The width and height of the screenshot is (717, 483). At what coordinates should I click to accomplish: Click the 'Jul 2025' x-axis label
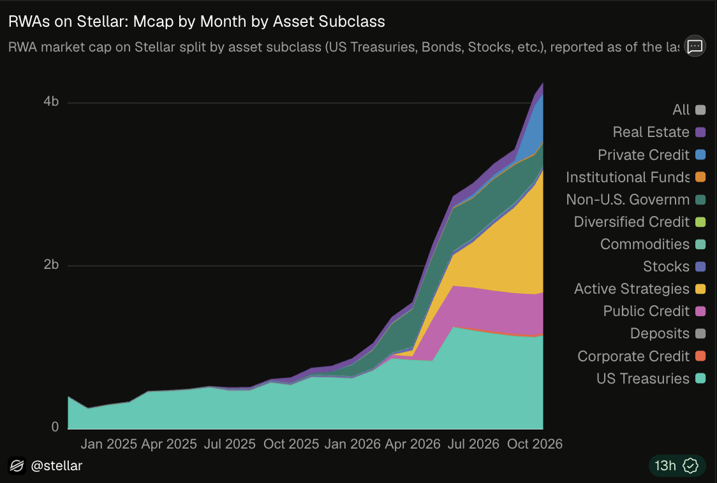click(x=230, y=444)
